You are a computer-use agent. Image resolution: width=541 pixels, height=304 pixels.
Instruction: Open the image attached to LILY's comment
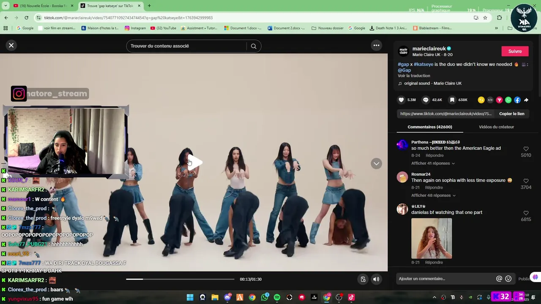point(432,238)
